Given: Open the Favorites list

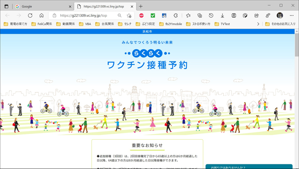Looking at the screenshot, I should 188,15.
